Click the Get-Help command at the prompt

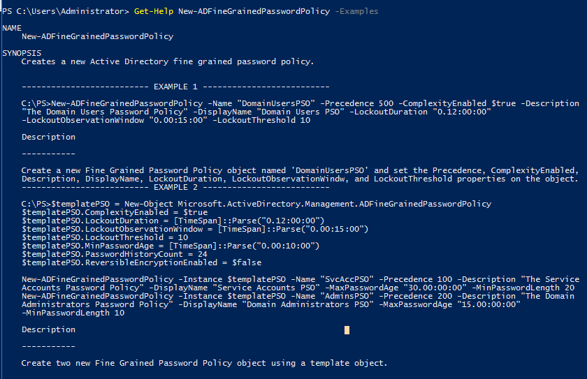coord(154,11)
